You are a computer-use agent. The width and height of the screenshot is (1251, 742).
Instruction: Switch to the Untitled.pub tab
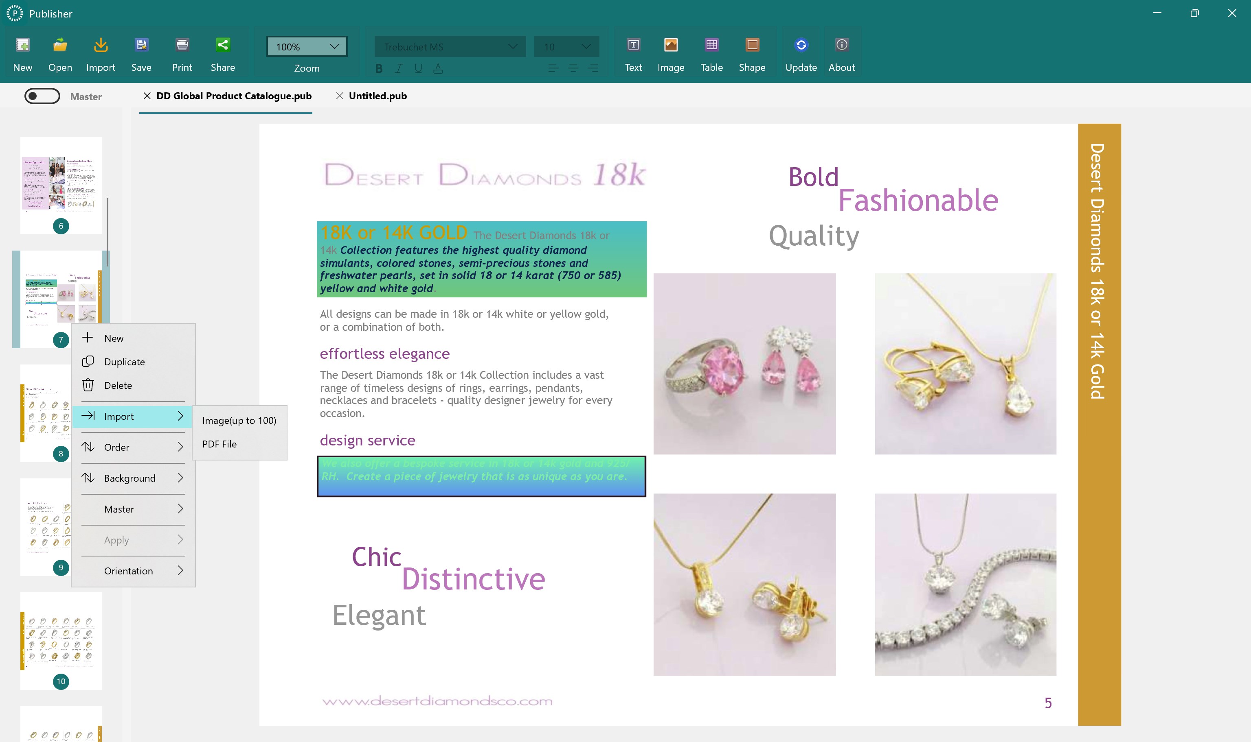click(x=377, y=96)
